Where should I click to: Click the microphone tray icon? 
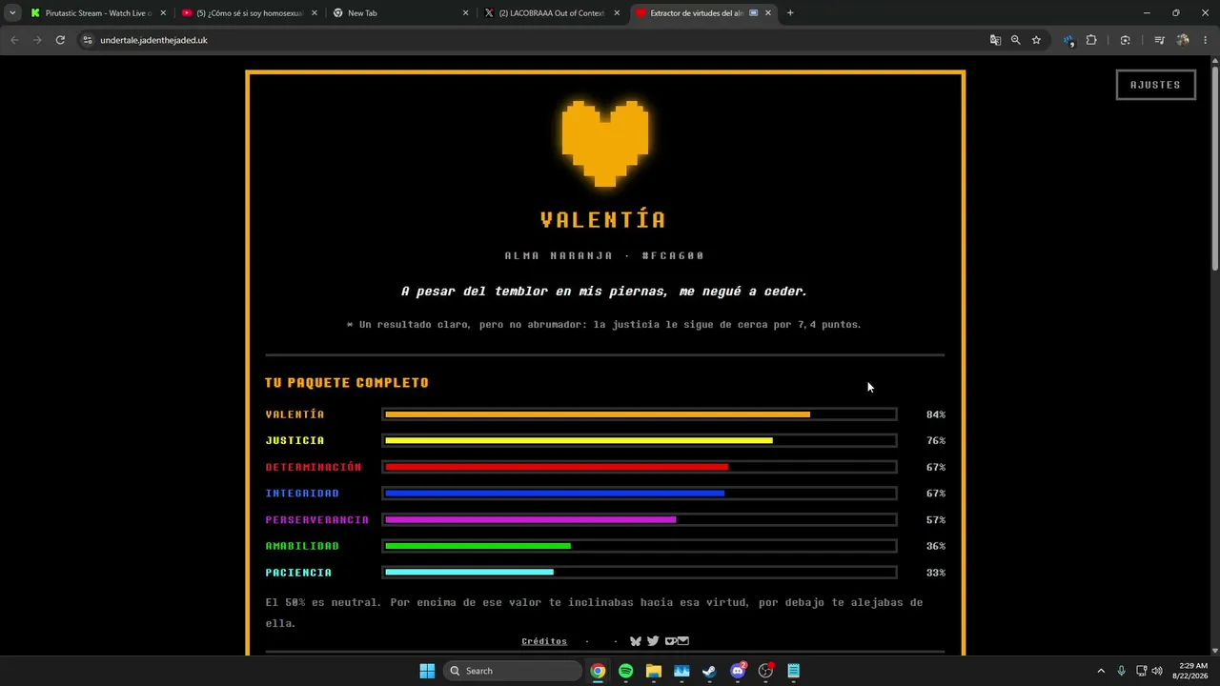click(1121, 671)
